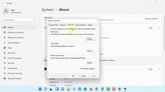
Task: Cancel the System Properties dialog
Action: (x=84, y=76)
